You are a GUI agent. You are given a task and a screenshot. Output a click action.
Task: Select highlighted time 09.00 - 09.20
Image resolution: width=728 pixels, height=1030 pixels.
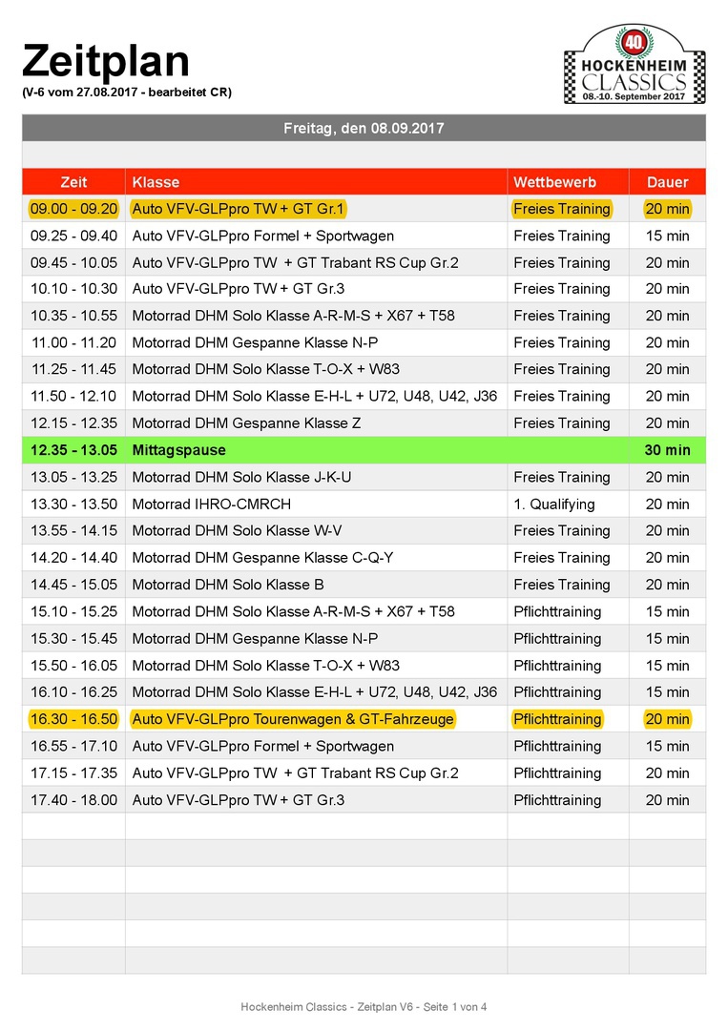coord(73,209)
